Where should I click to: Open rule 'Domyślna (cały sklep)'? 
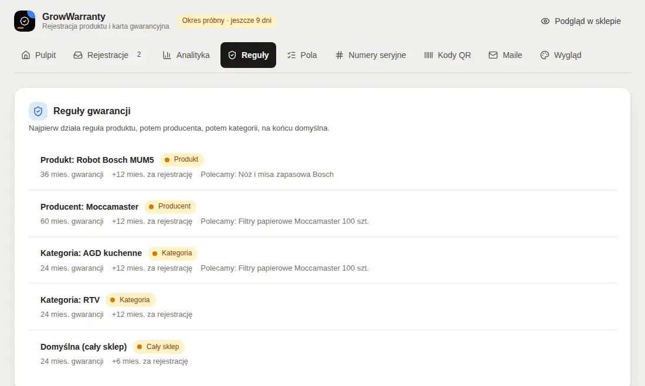point(323,354)
